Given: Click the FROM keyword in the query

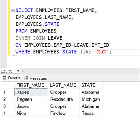Looking at the screenshot, I should click(x=21, y=31).
